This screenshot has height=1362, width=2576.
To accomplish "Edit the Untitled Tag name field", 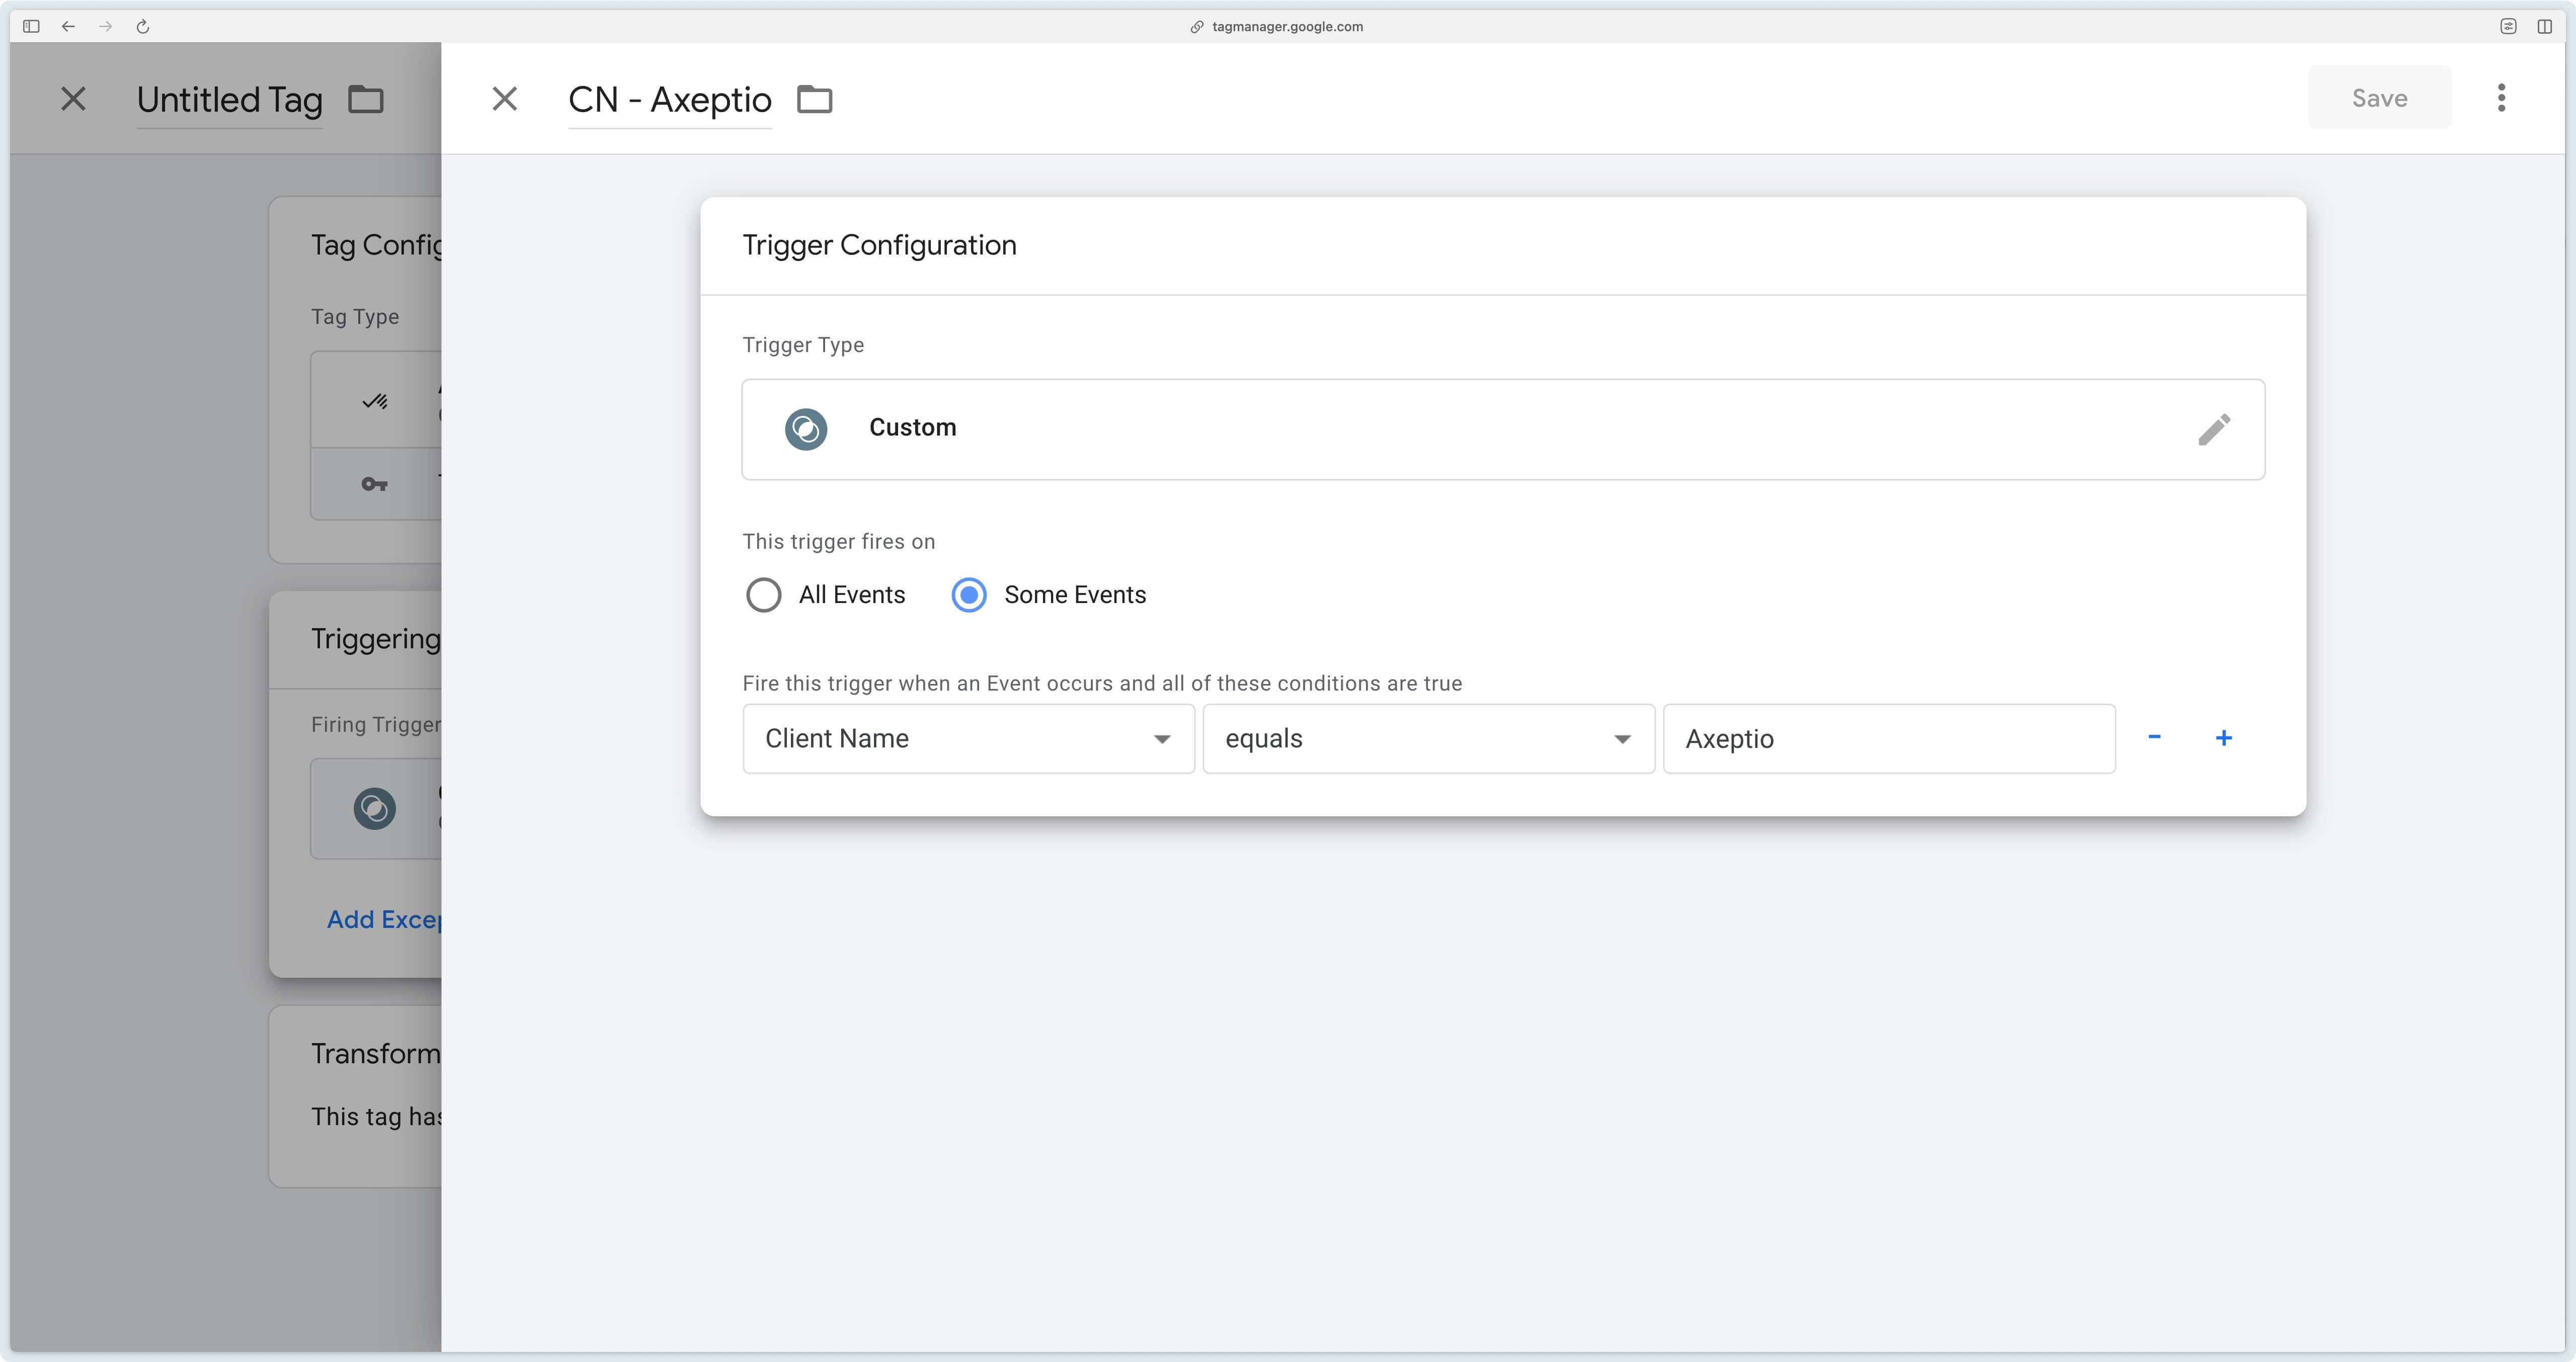I will (x=229, y=100).
